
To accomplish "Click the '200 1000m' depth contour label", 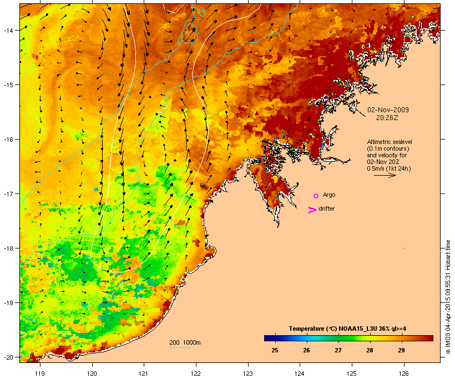I will pyautogui.click(x=185, y=342).
